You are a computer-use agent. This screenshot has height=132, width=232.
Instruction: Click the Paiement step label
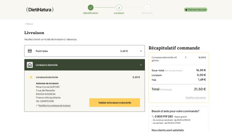147,13
